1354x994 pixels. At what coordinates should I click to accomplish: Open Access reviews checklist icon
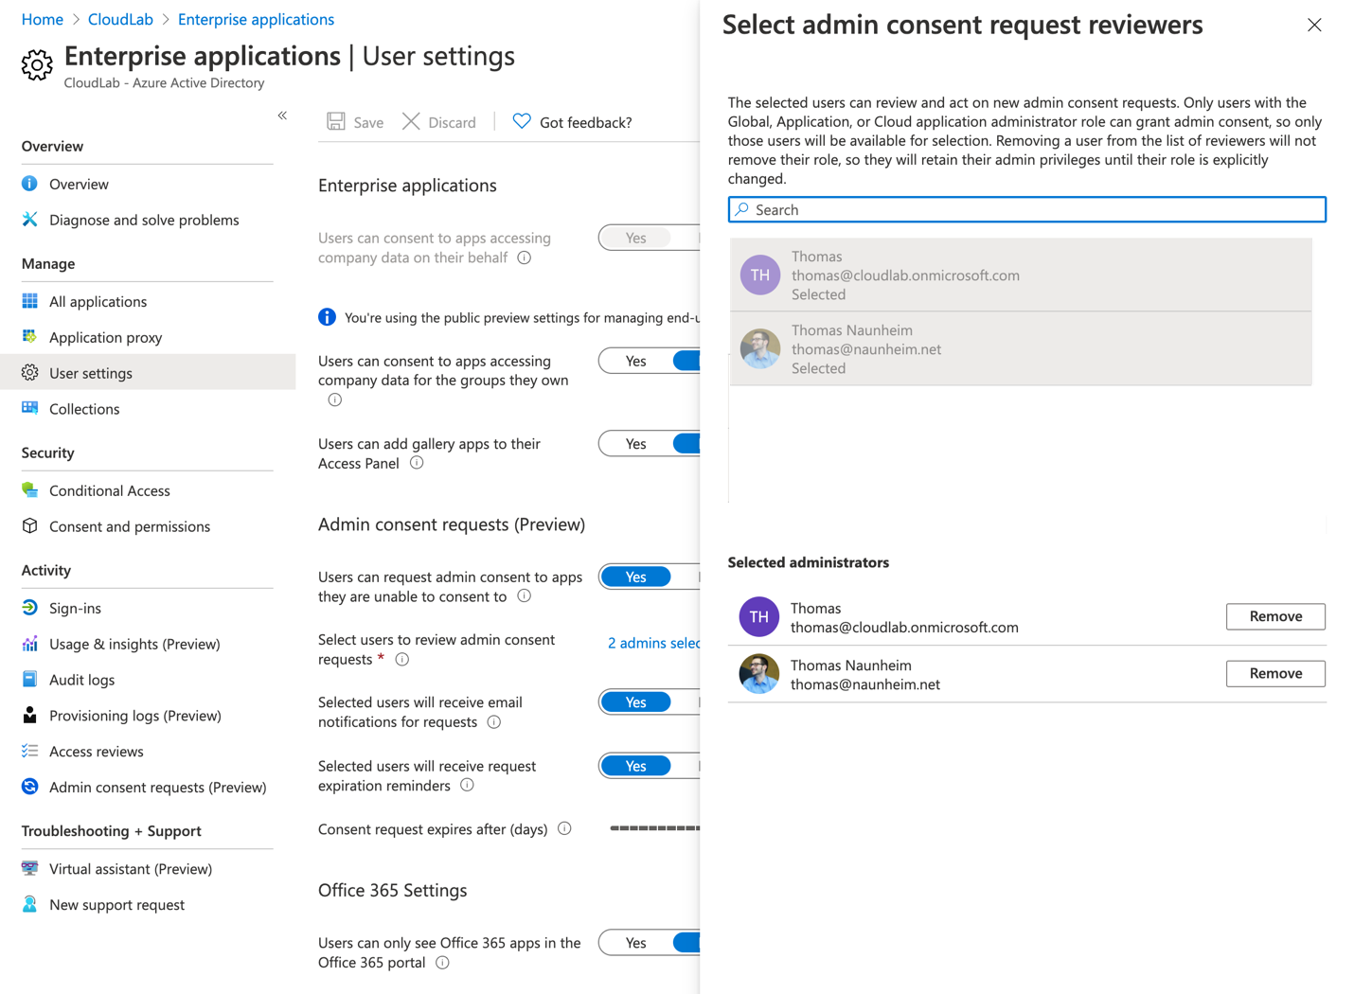point(29,752)
